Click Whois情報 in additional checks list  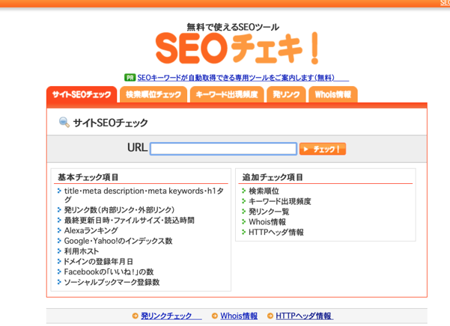tap(267, 222)
